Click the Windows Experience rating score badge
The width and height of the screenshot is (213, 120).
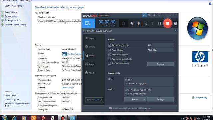click(x=64, y=54)
